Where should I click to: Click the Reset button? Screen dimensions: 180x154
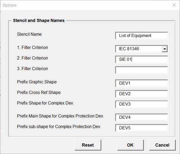point(88,145)
